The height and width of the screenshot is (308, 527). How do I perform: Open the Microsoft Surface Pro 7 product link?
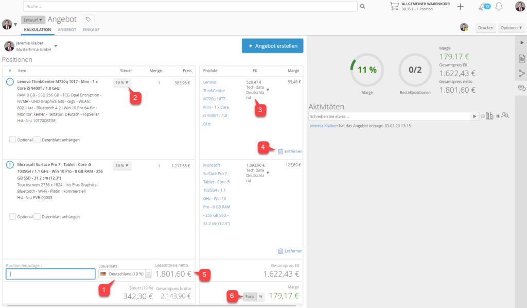pyautogui.click(x=217, y=194)
